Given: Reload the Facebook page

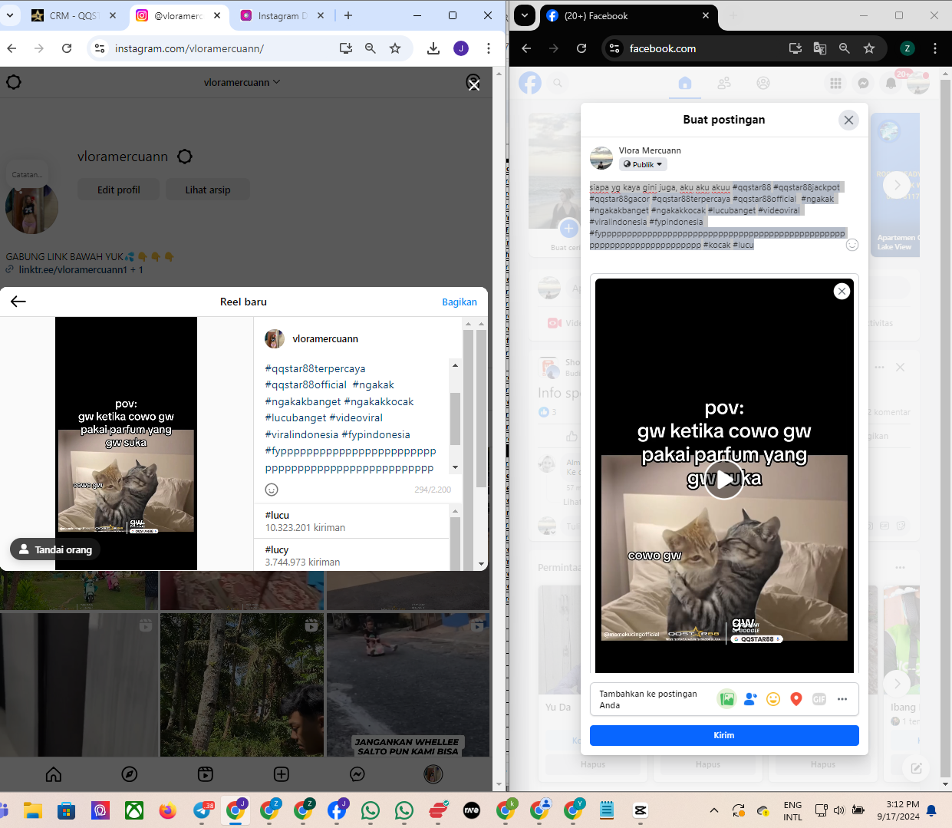Looking at the screenshot, I should point(581,48).
